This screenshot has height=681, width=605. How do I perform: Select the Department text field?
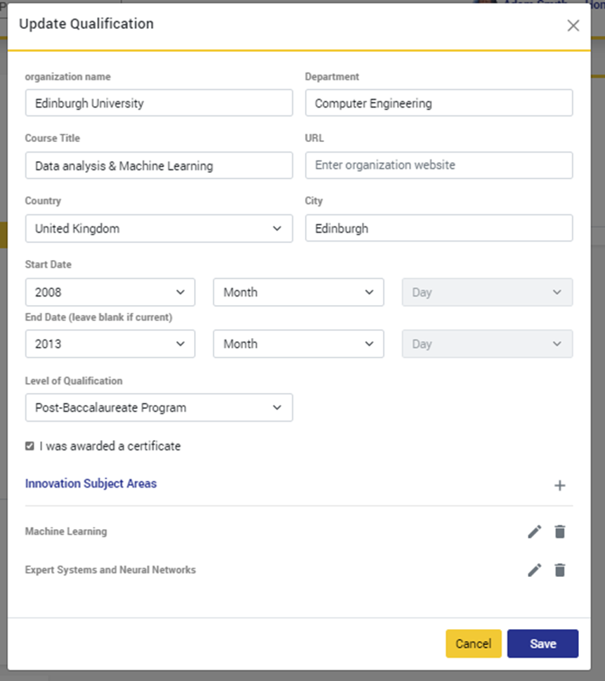(438, 103)
